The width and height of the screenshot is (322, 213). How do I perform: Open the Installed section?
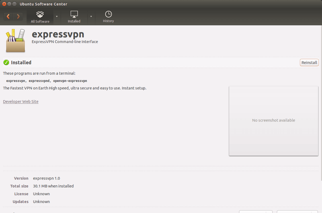coord(74,17)
